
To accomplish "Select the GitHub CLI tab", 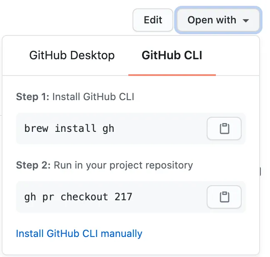I will pos(172,55).
